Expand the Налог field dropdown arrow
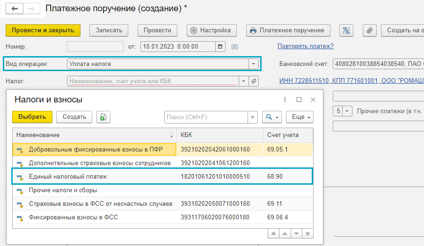The width and height of the screenshot is (424, 246). point(243,81)
